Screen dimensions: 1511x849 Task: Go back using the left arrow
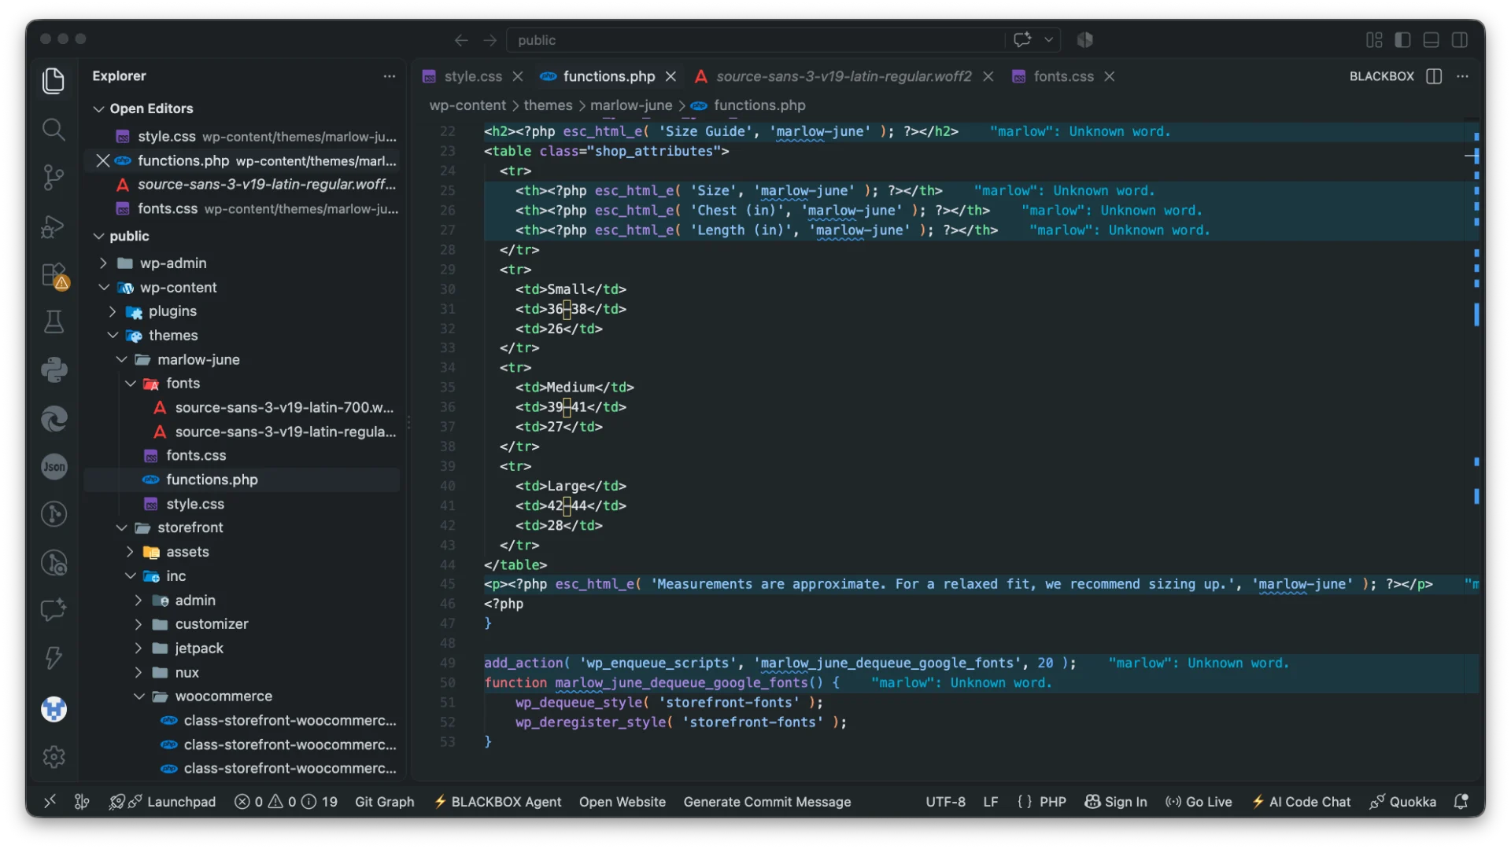tap(461, 40)
